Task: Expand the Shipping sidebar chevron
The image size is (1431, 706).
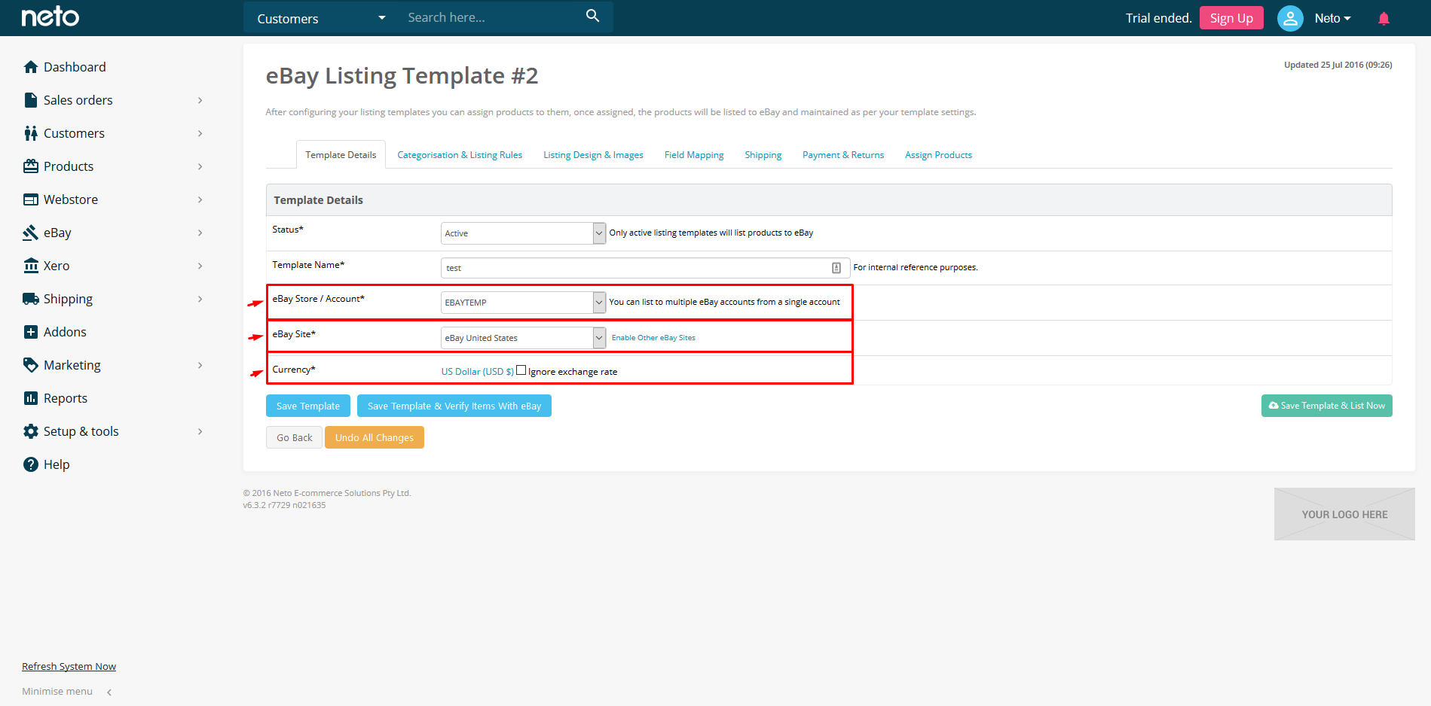Action: tap(200, 299)
